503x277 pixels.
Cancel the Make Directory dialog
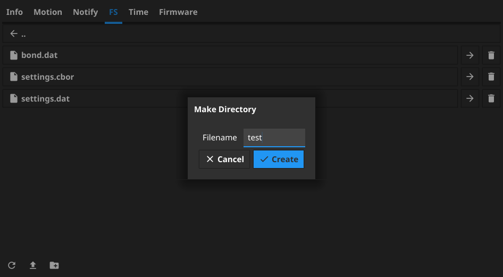coord(224,159)
